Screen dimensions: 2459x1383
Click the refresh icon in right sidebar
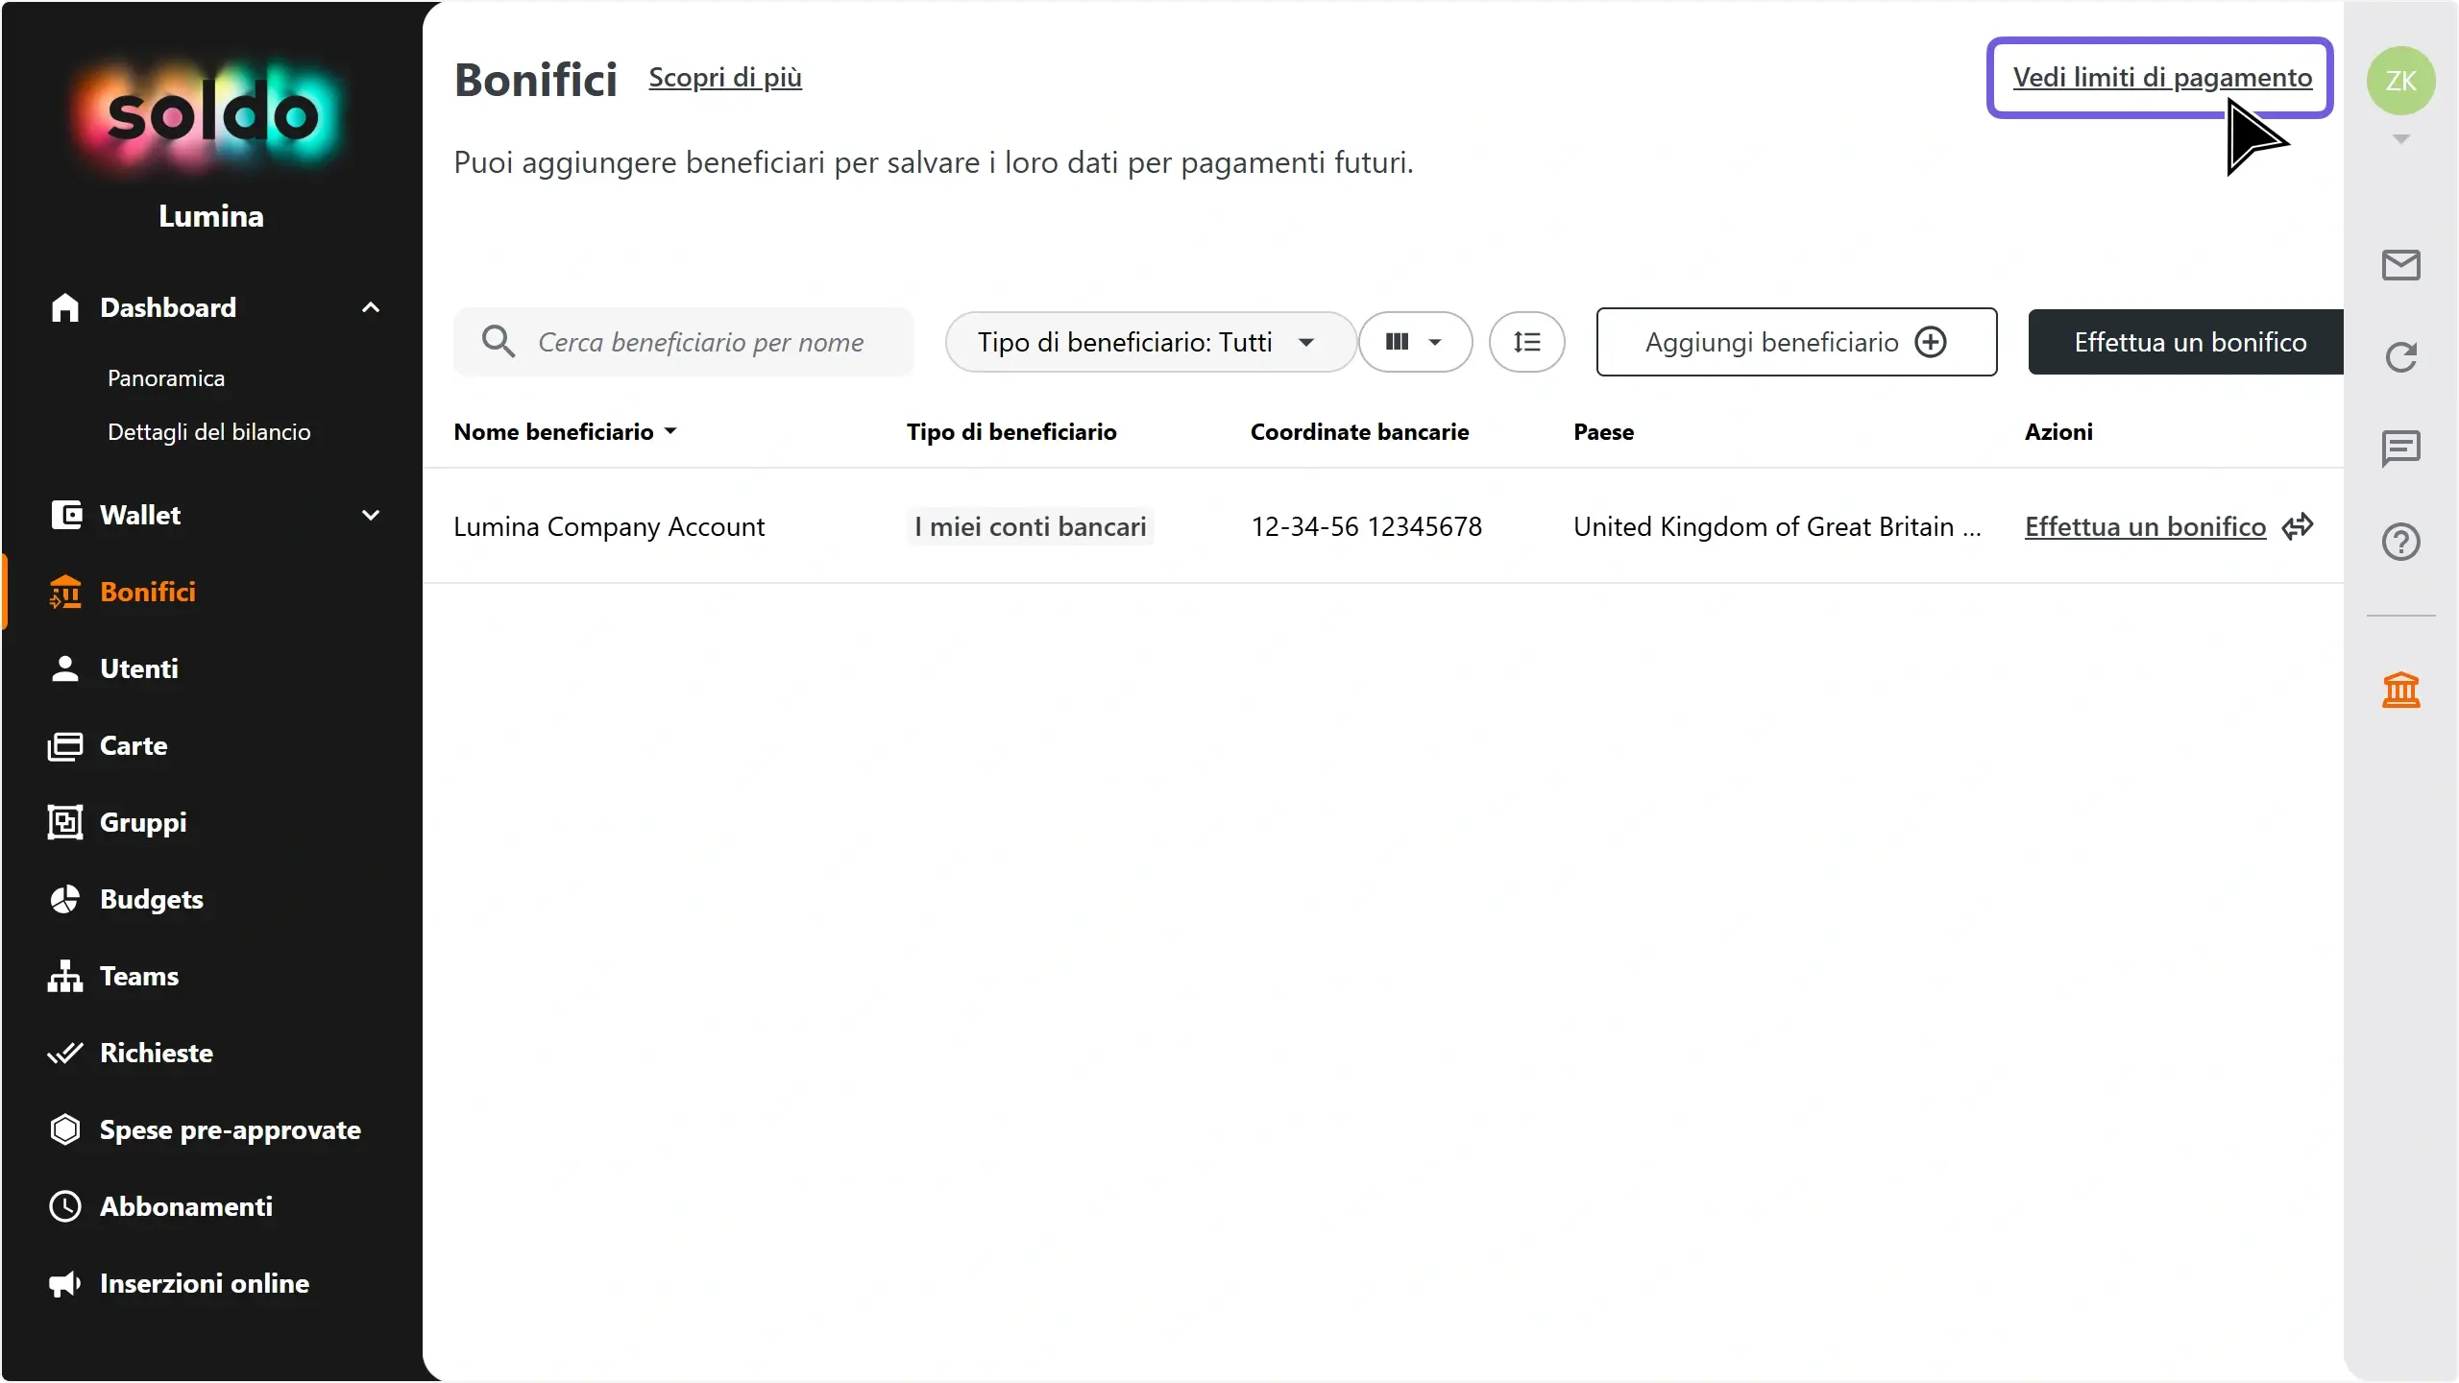2400,357
